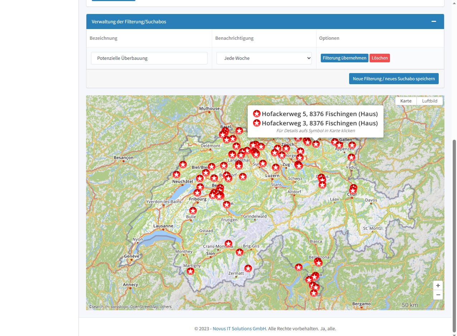
Task: Click the star marker west of Bellinzona
Action: coord(299,267)
